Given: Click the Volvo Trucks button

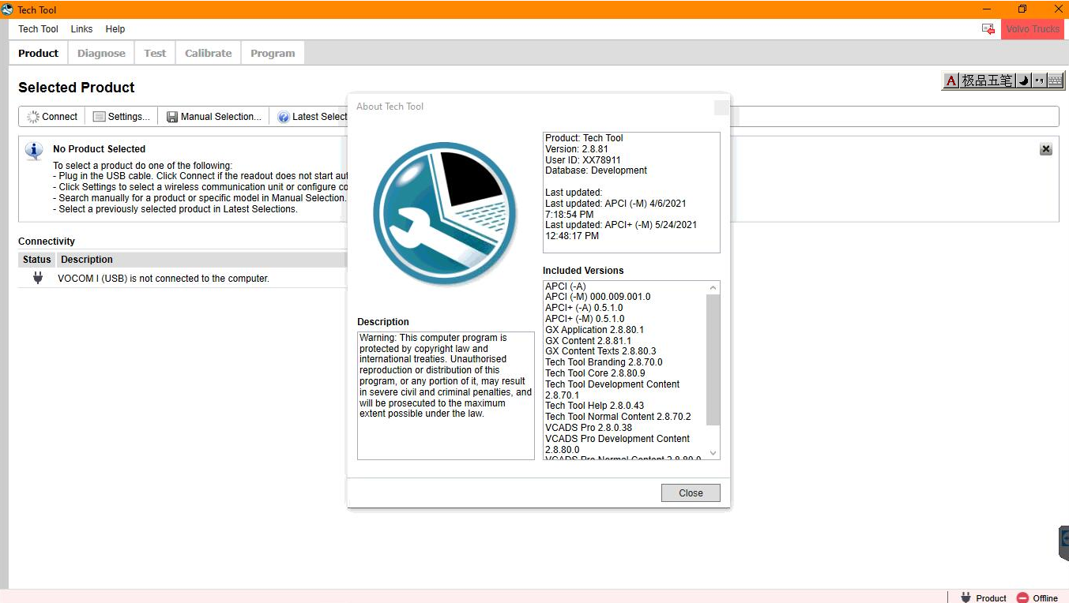Looking at the screenshot, I should click(x=1032, y=28).
